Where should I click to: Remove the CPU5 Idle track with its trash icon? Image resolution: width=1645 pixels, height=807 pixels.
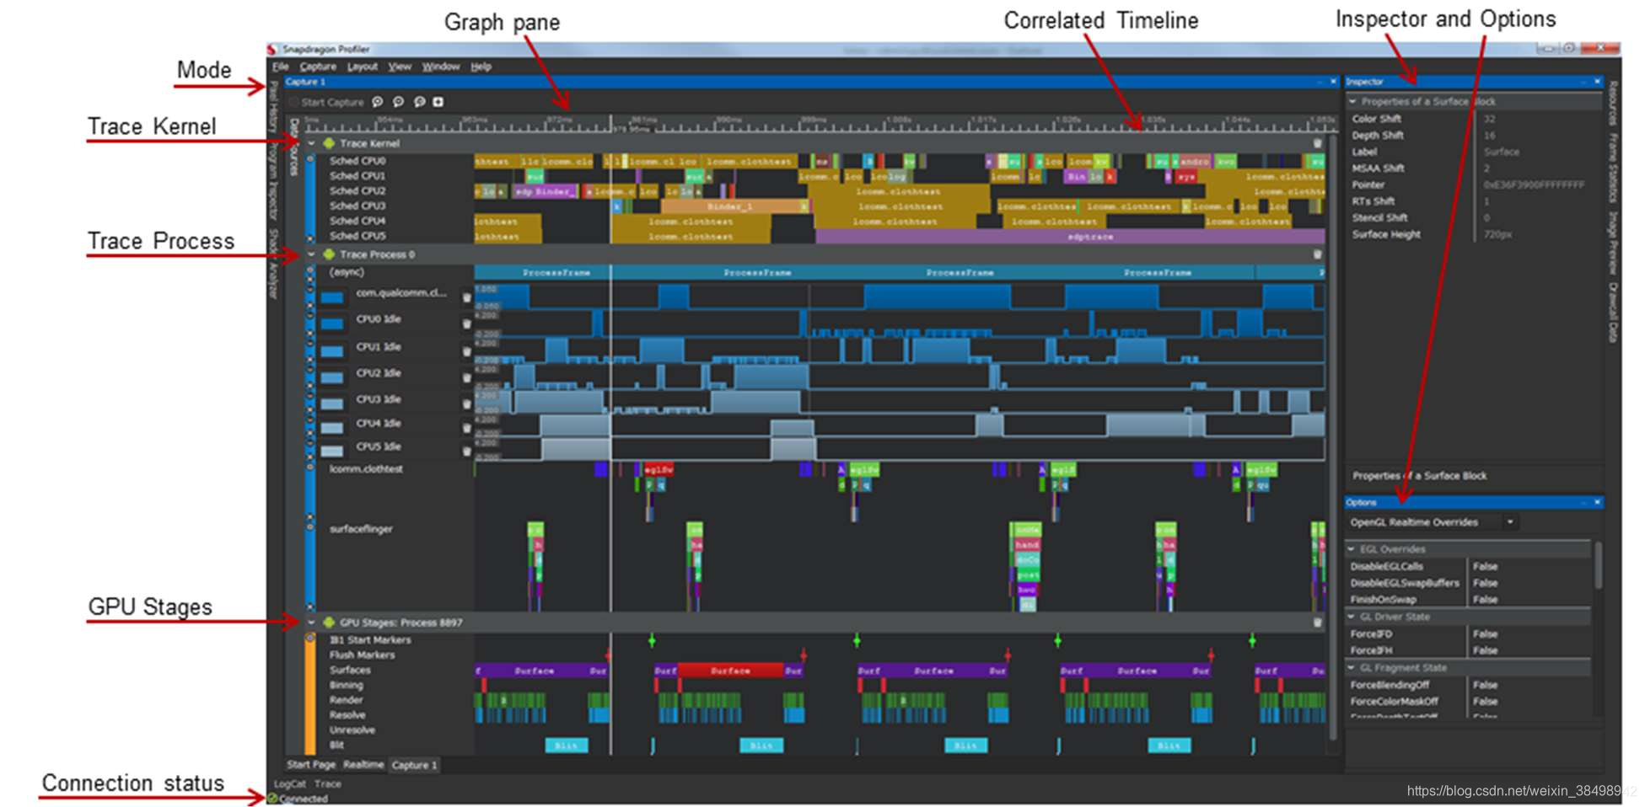pyautogui.click(x=466, y=452)
